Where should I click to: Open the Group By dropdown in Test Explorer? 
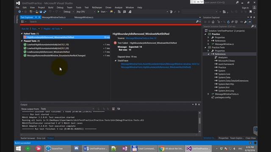pos(24,22)
